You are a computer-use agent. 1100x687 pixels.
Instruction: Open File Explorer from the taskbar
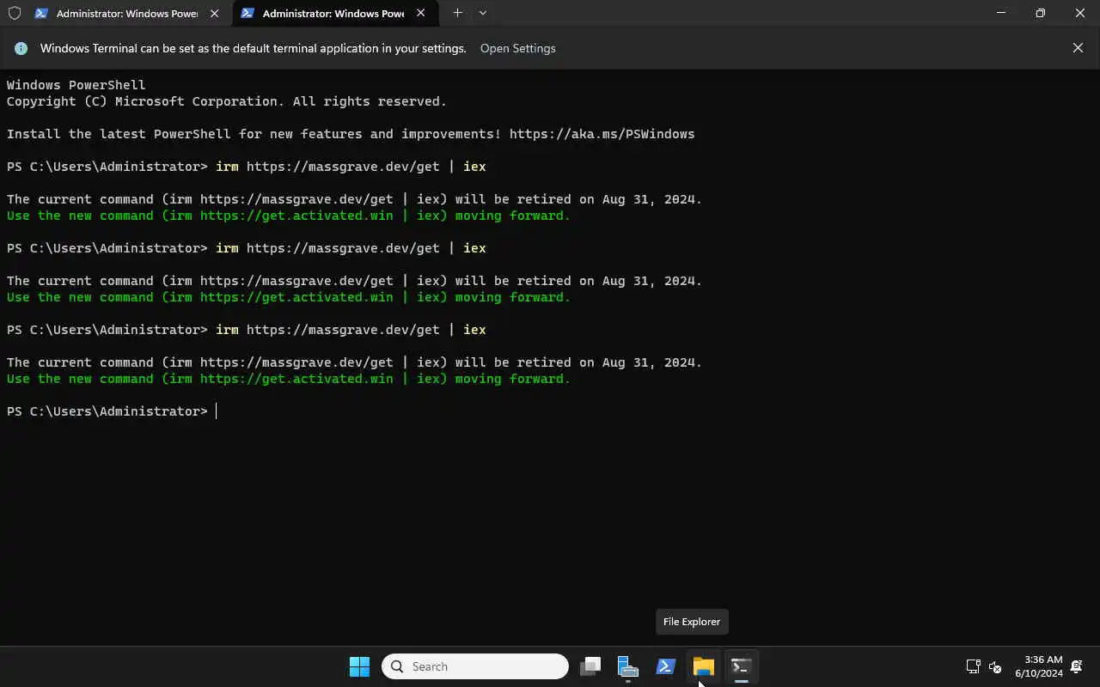(703, 666)
